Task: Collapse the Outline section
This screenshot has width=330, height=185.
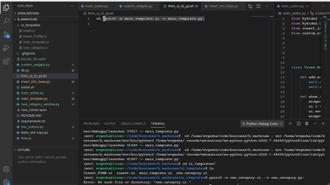Action: point(45,150)
